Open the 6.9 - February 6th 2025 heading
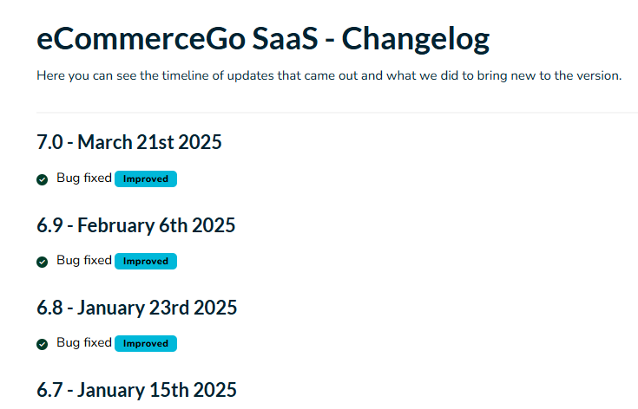 click(x=136, y=225)
